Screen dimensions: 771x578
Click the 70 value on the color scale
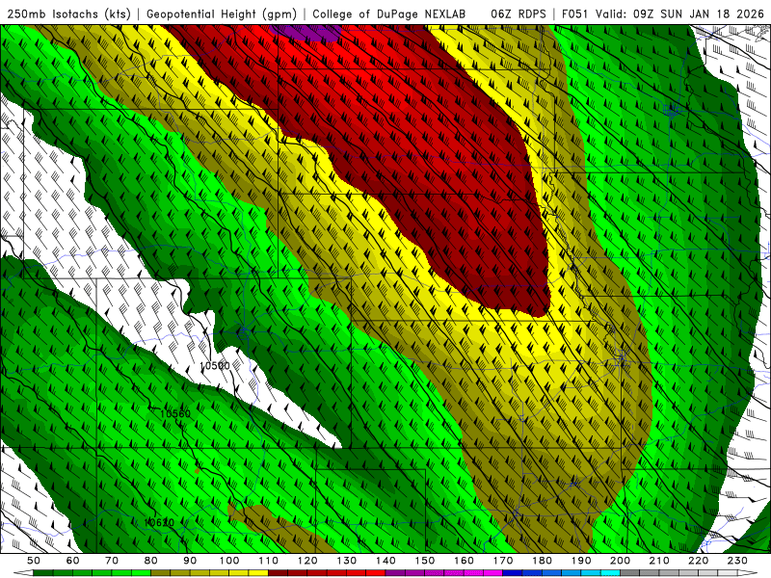pos(112,561)
